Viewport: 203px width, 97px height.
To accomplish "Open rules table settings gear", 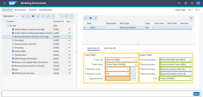I will [x=191, y=18].
